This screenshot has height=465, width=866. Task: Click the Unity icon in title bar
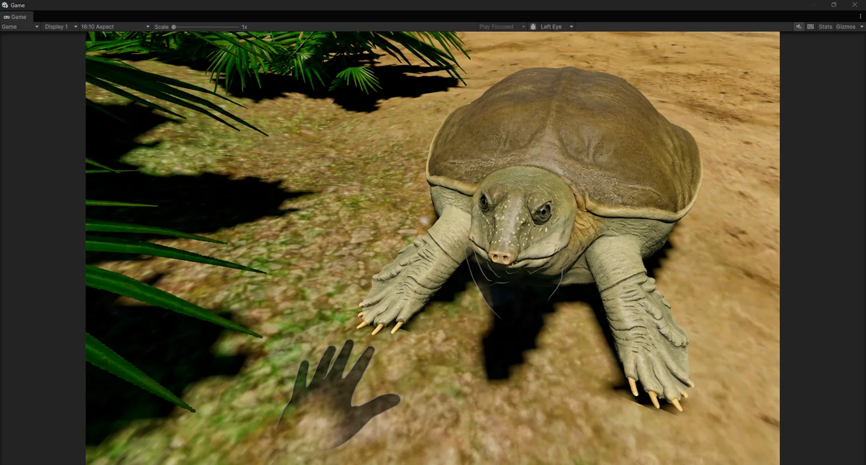tap(5, 5)
